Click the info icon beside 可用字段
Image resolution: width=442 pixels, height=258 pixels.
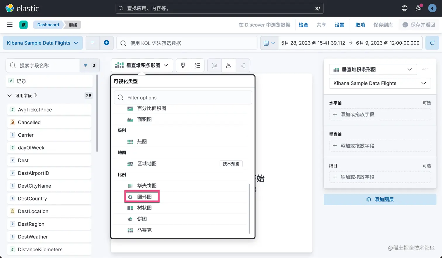click(35, 95)
